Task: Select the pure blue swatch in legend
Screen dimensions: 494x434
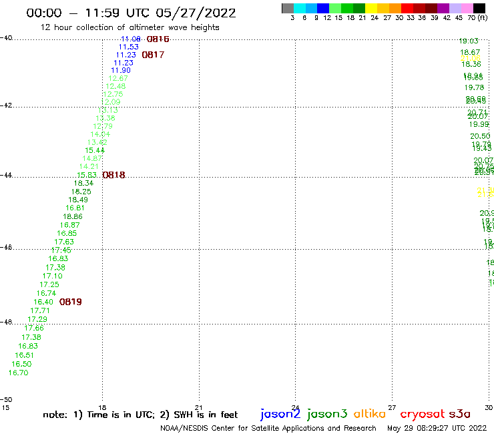Action: click(x=323, y=8)
